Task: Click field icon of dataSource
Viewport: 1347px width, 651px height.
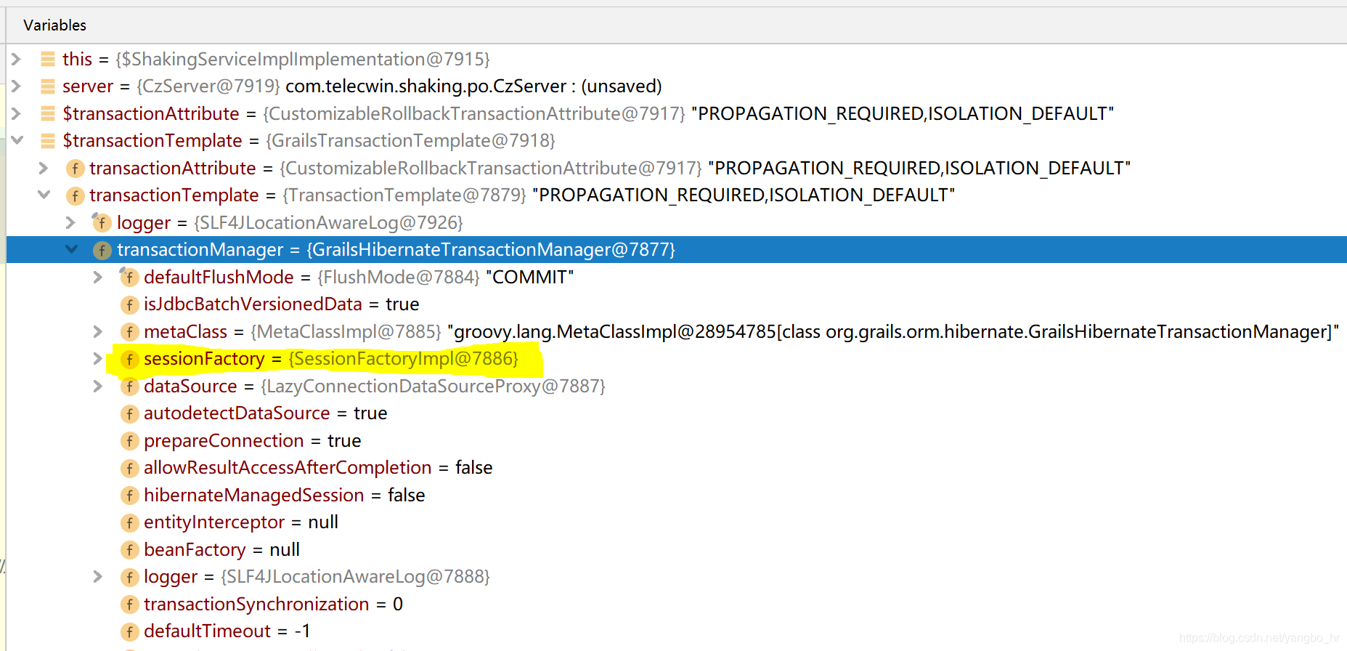Action: (x=129, y=387)
